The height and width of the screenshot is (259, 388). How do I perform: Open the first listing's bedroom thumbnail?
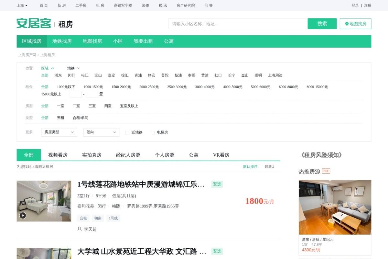(x=44, y=201)
